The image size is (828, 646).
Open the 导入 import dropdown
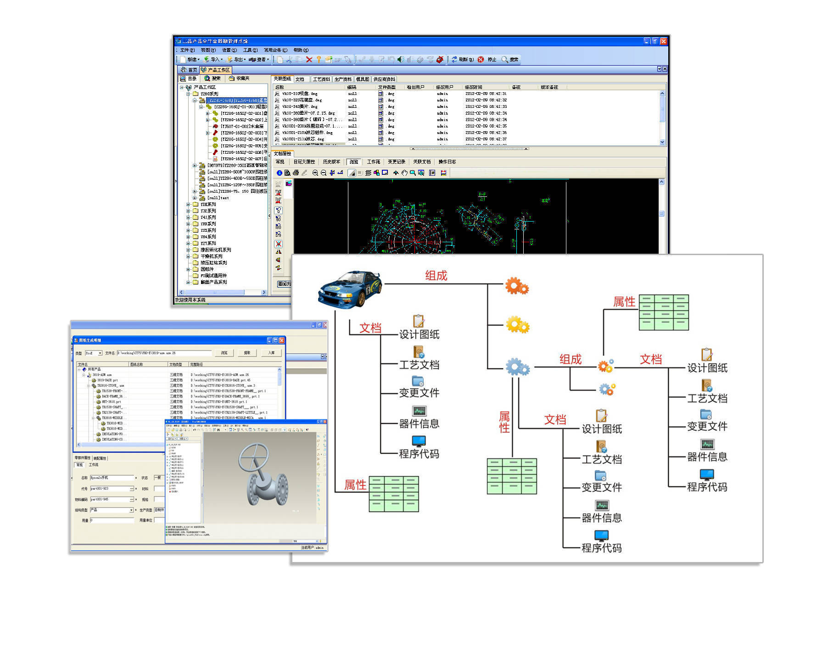click(214, 60)
